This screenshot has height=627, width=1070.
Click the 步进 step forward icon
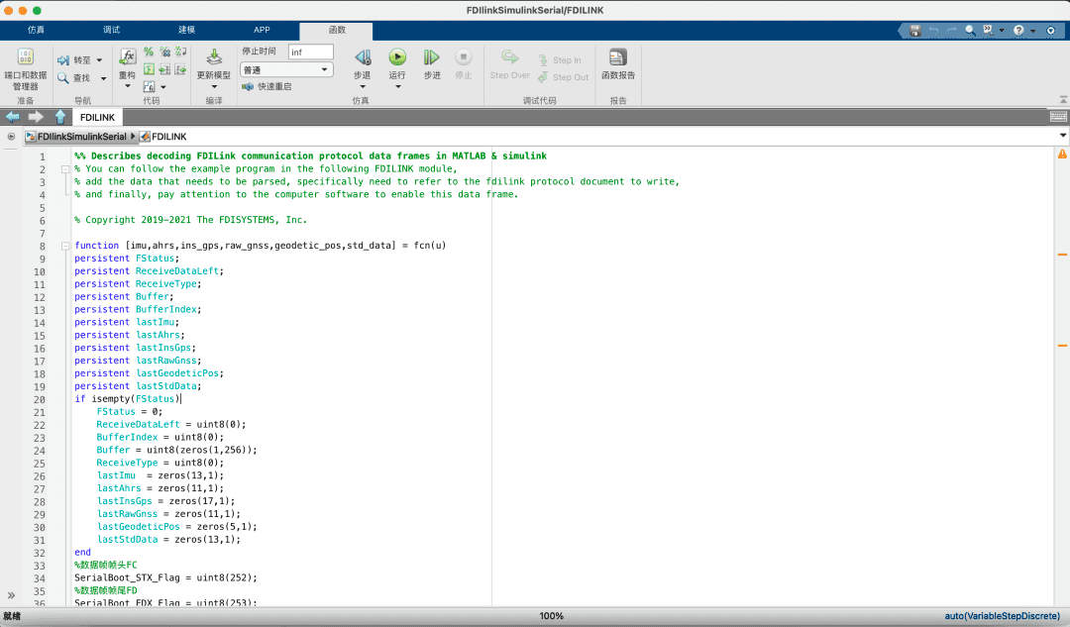[x=432, y=58]
